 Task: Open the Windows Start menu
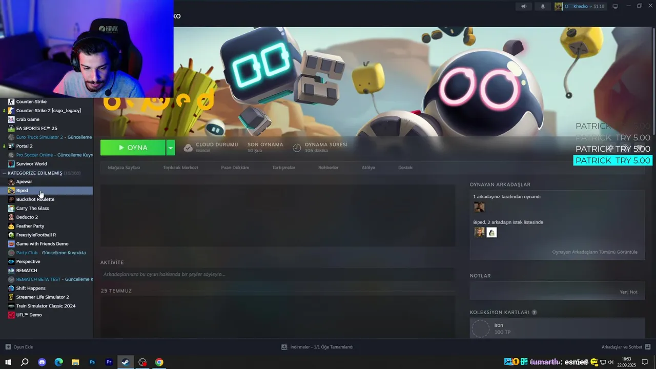[x=8, y=362]
